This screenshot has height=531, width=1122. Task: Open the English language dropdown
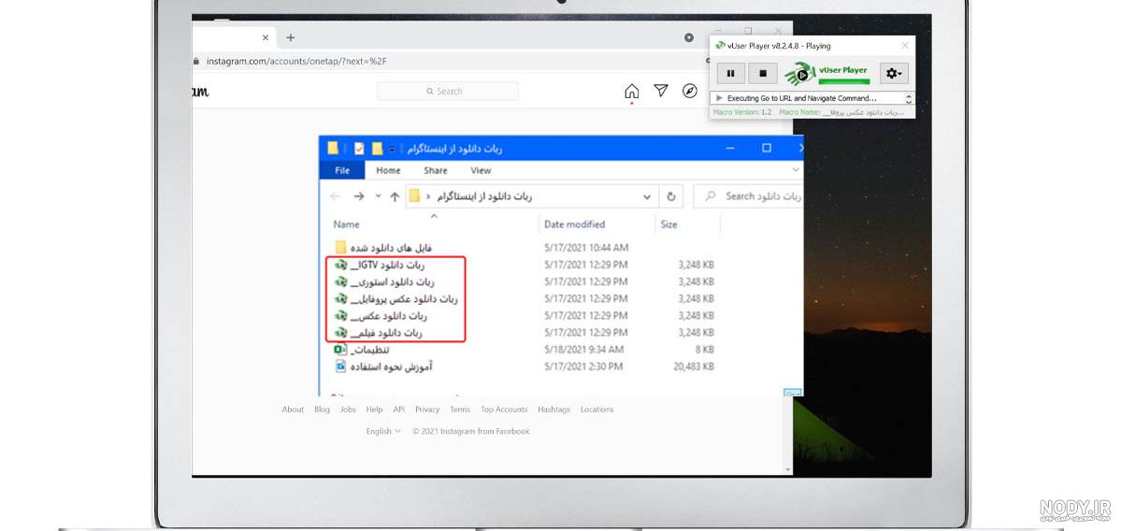click(383, 431)
